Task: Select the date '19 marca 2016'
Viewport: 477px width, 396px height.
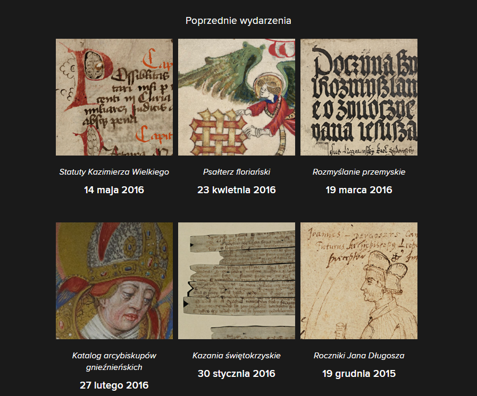Action: pyautogui.click(x=359, y=190)
